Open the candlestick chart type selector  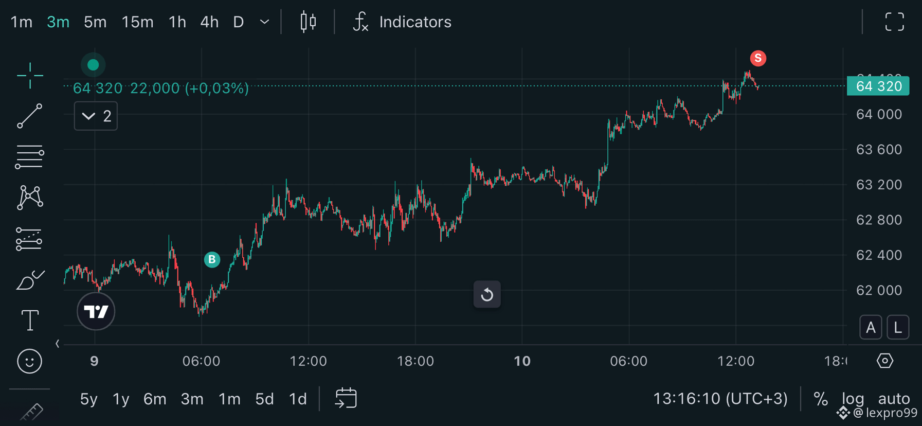click(x=308, y=22)
